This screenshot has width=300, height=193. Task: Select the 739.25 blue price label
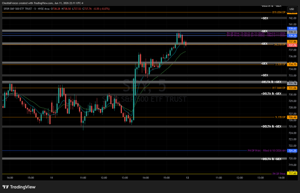point(292,36)
